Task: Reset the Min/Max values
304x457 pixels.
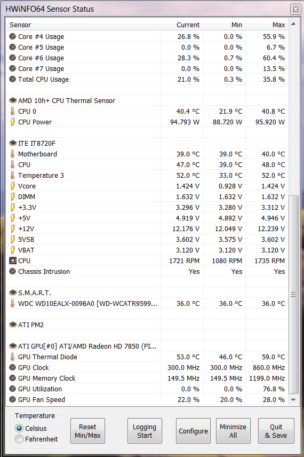Action: click(x=87, y=431)
